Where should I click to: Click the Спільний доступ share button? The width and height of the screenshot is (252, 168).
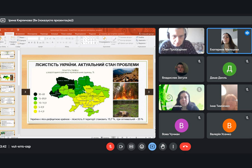pyautogui.click(x=146, y=34)
